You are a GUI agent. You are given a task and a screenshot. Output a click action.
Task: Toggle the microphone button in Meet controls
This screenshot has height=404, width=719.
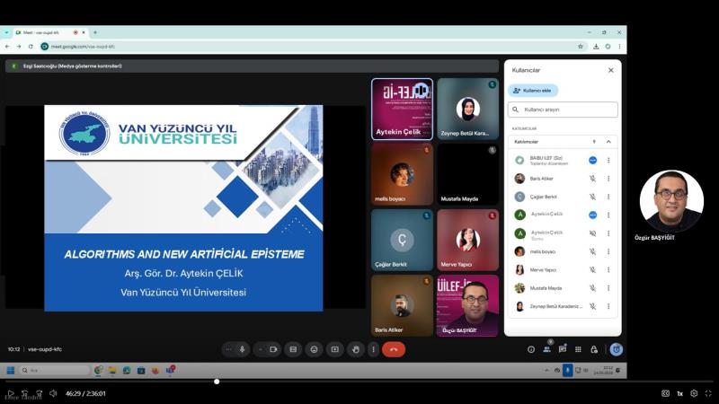(242, 349)
